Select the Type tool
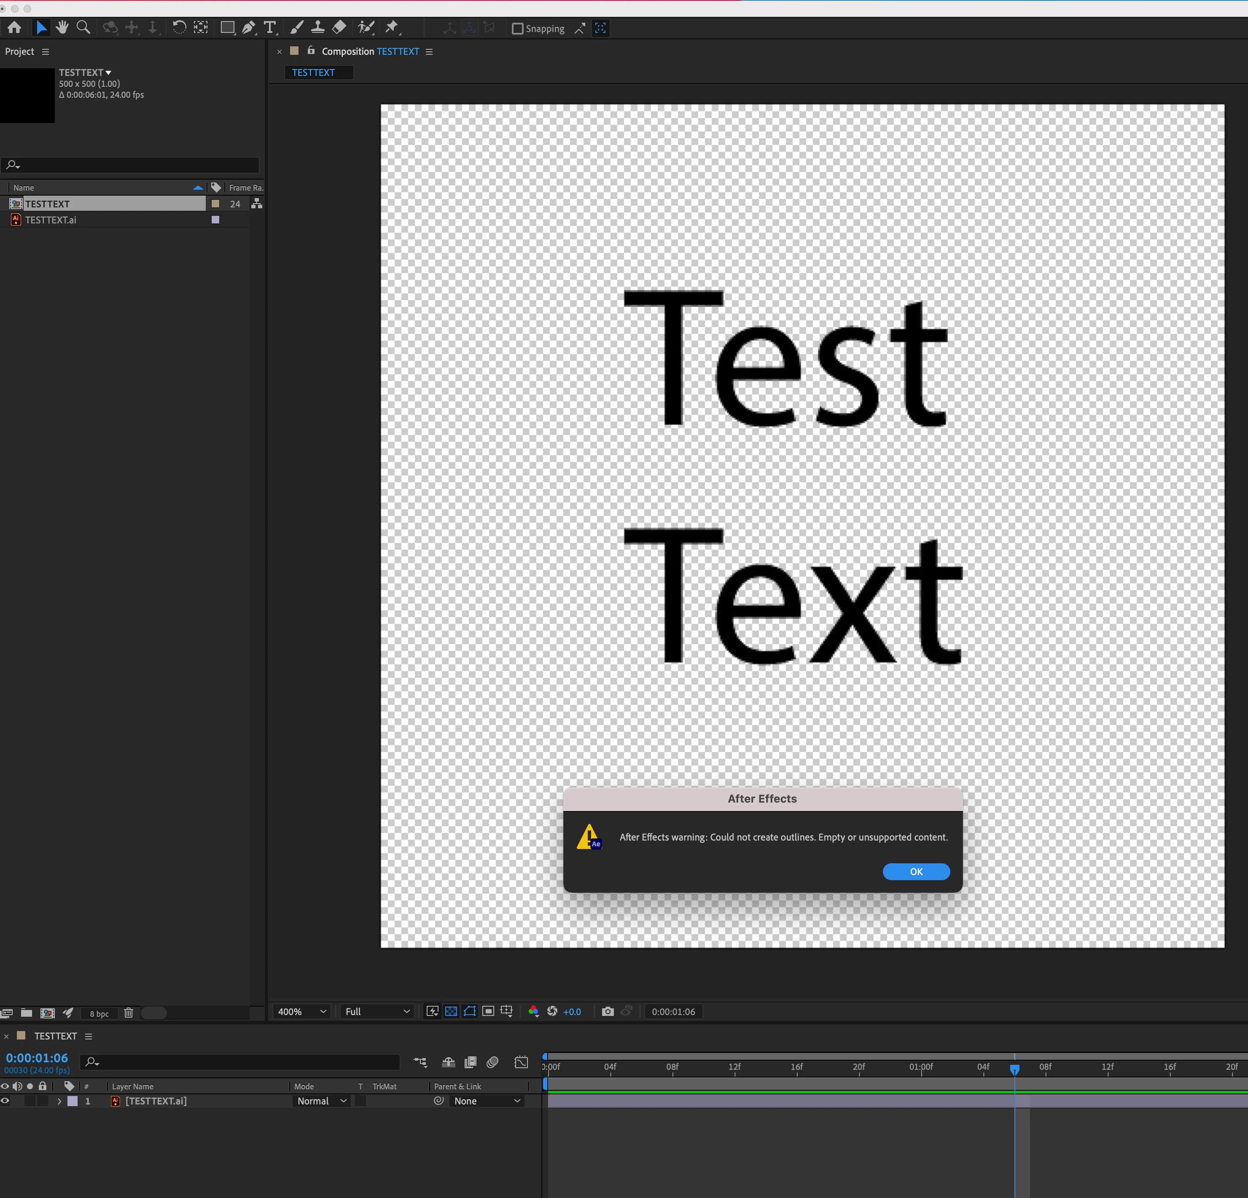The height and width of the screenshot is (1198, 1248). pos(270,27)
